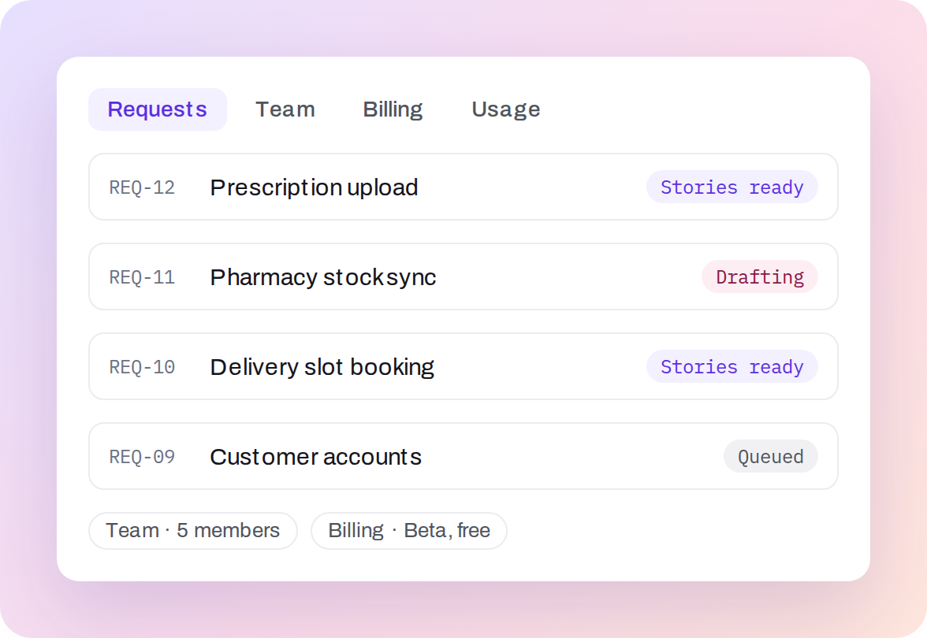Open the Prescription upload request
The image size is (927, 638).
(463, 187)
